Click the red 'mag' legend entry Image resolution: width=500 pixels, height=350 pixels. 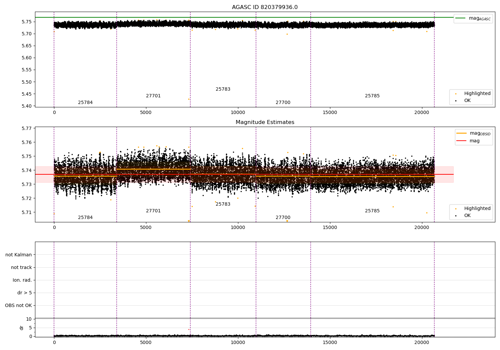pos(468,141)
